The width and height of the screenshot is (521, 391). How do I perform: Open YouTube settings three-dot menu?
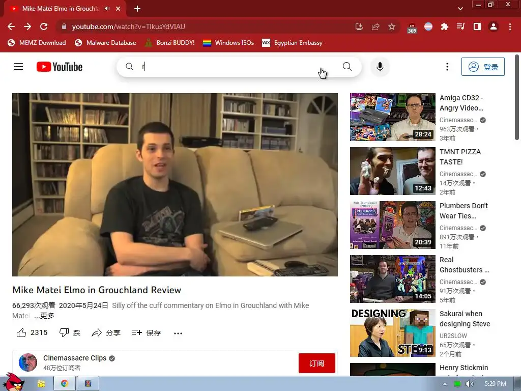point(447,67)
